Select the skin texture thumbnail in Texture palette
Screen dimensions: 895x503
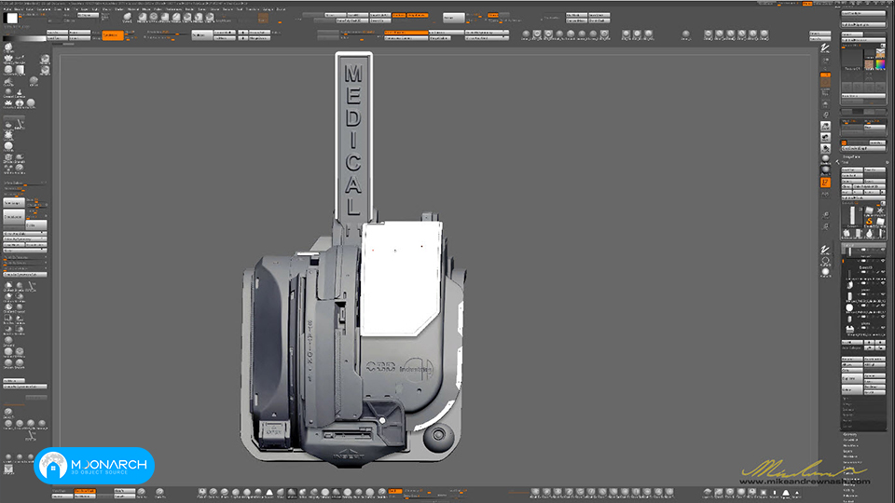(x=869, y=64)
